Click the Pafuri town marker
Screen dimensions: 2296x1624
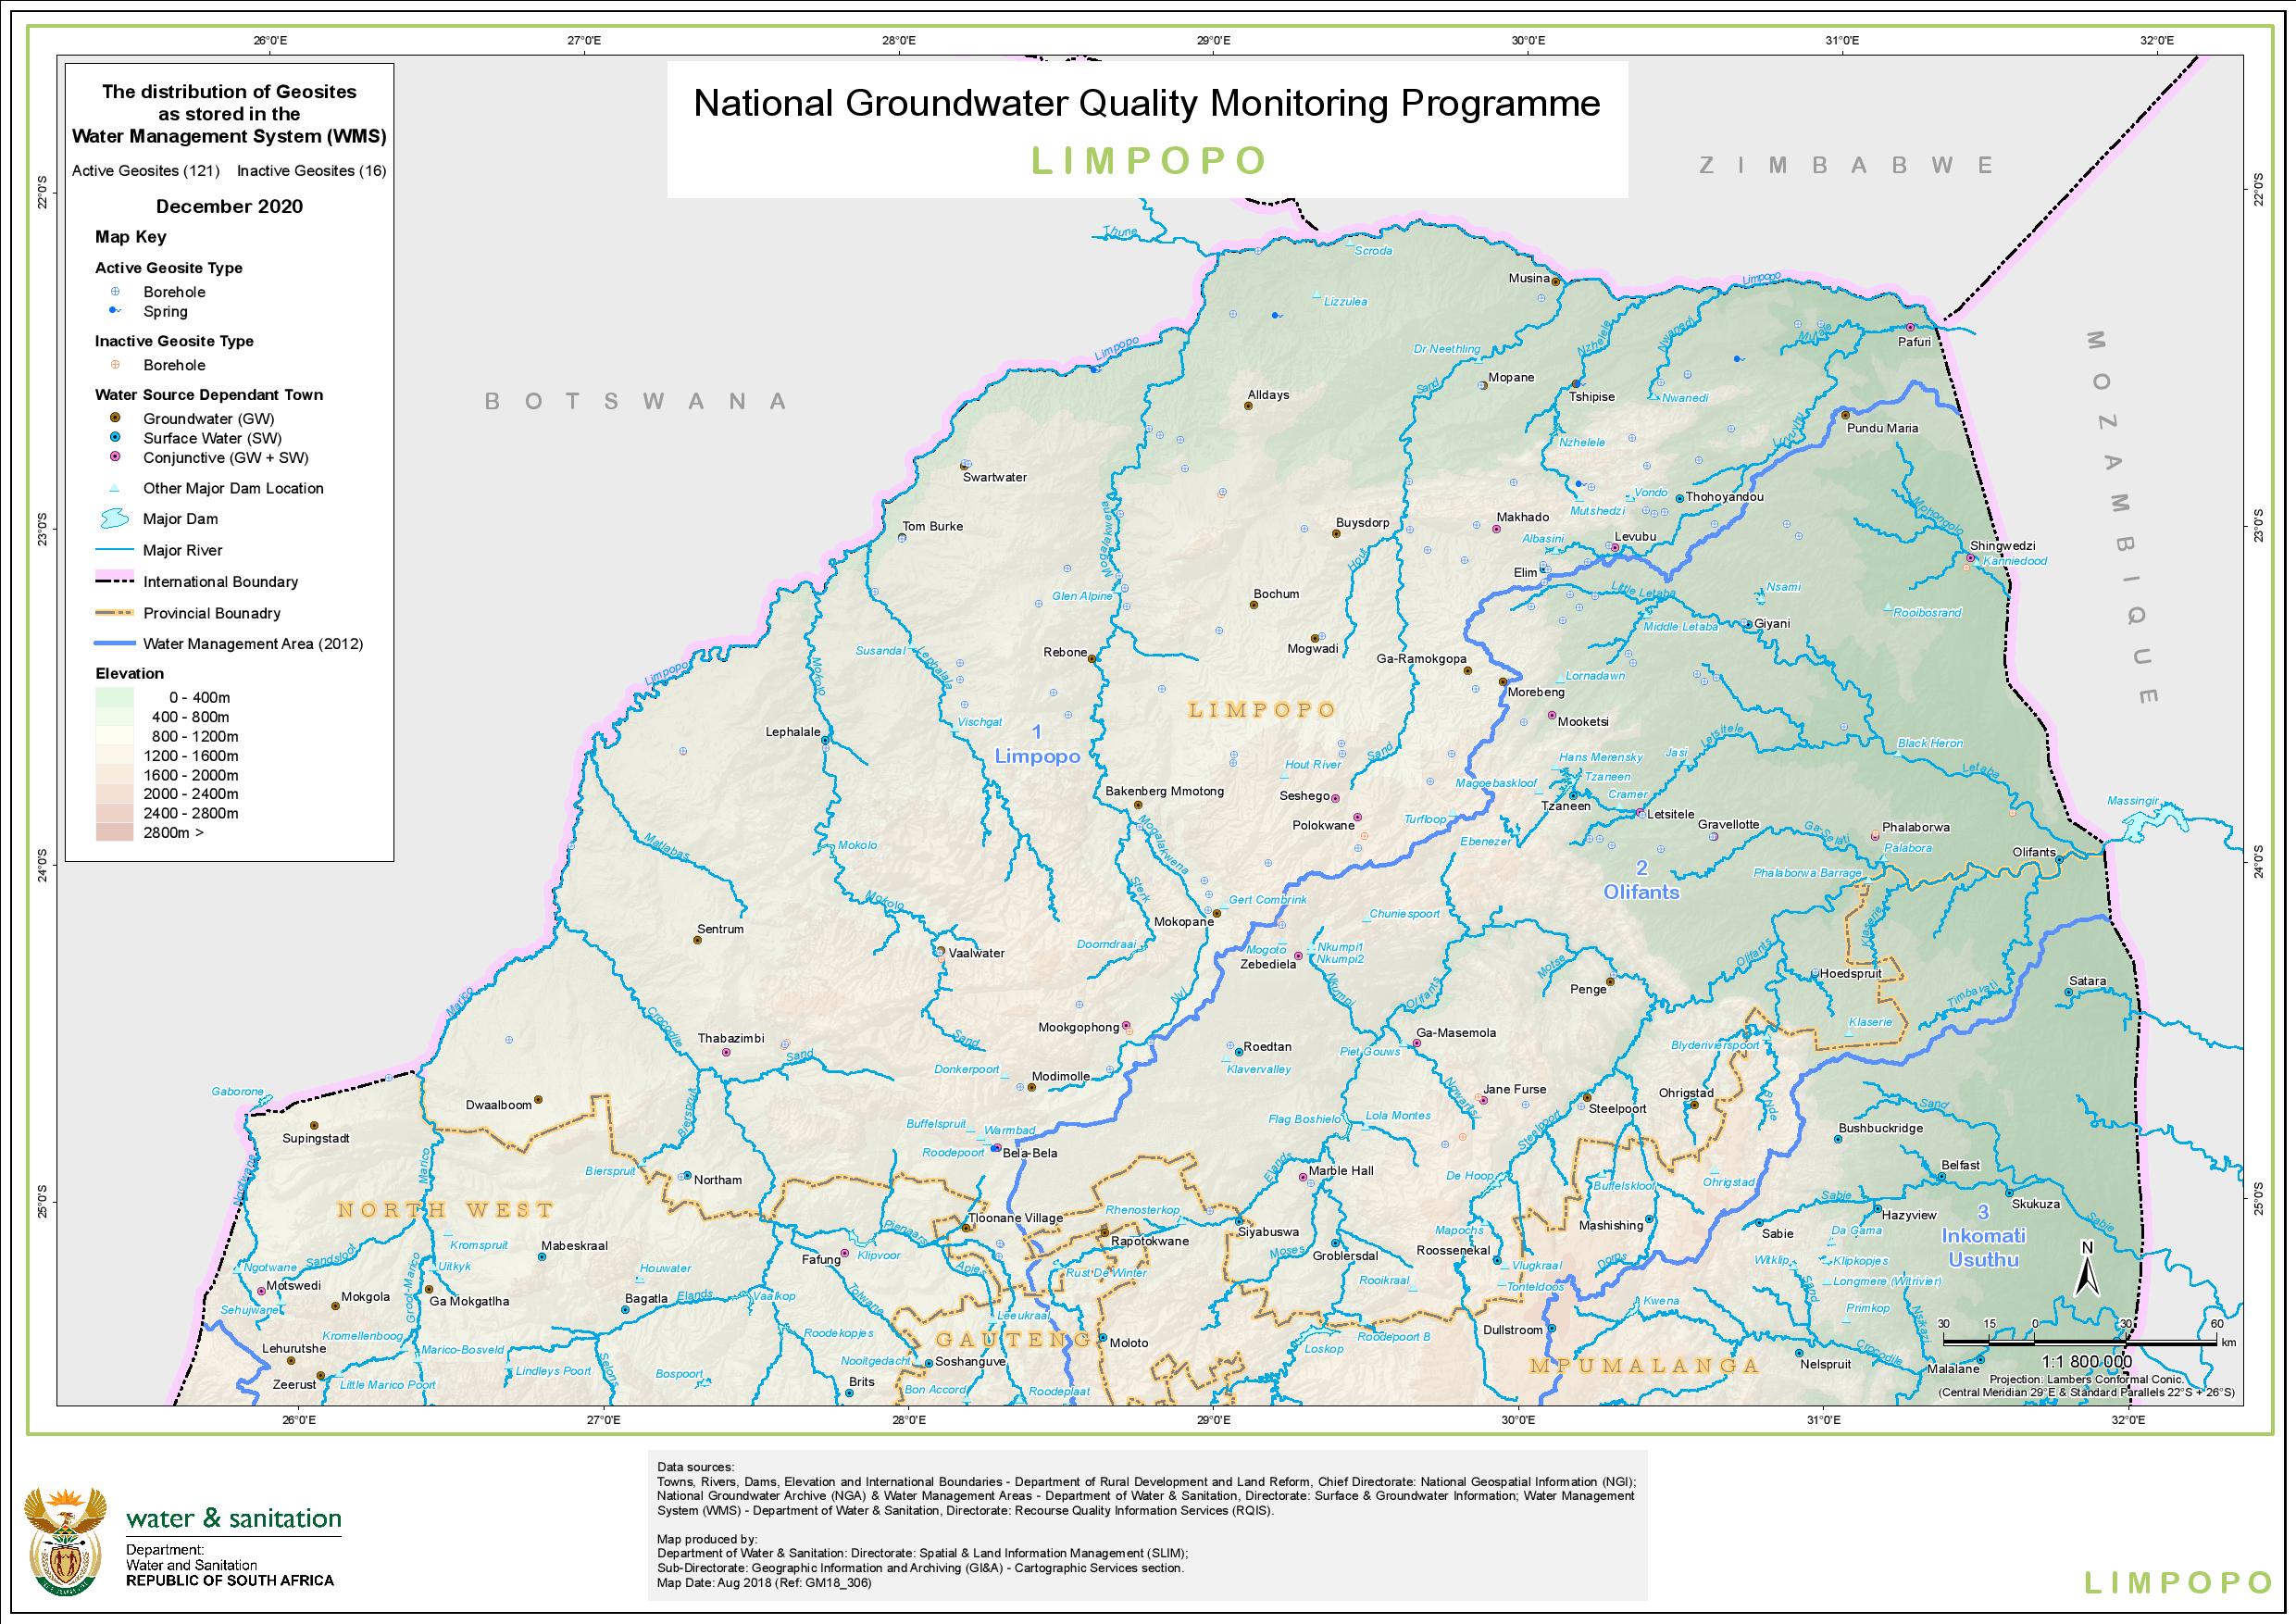tap(1909, 327)
